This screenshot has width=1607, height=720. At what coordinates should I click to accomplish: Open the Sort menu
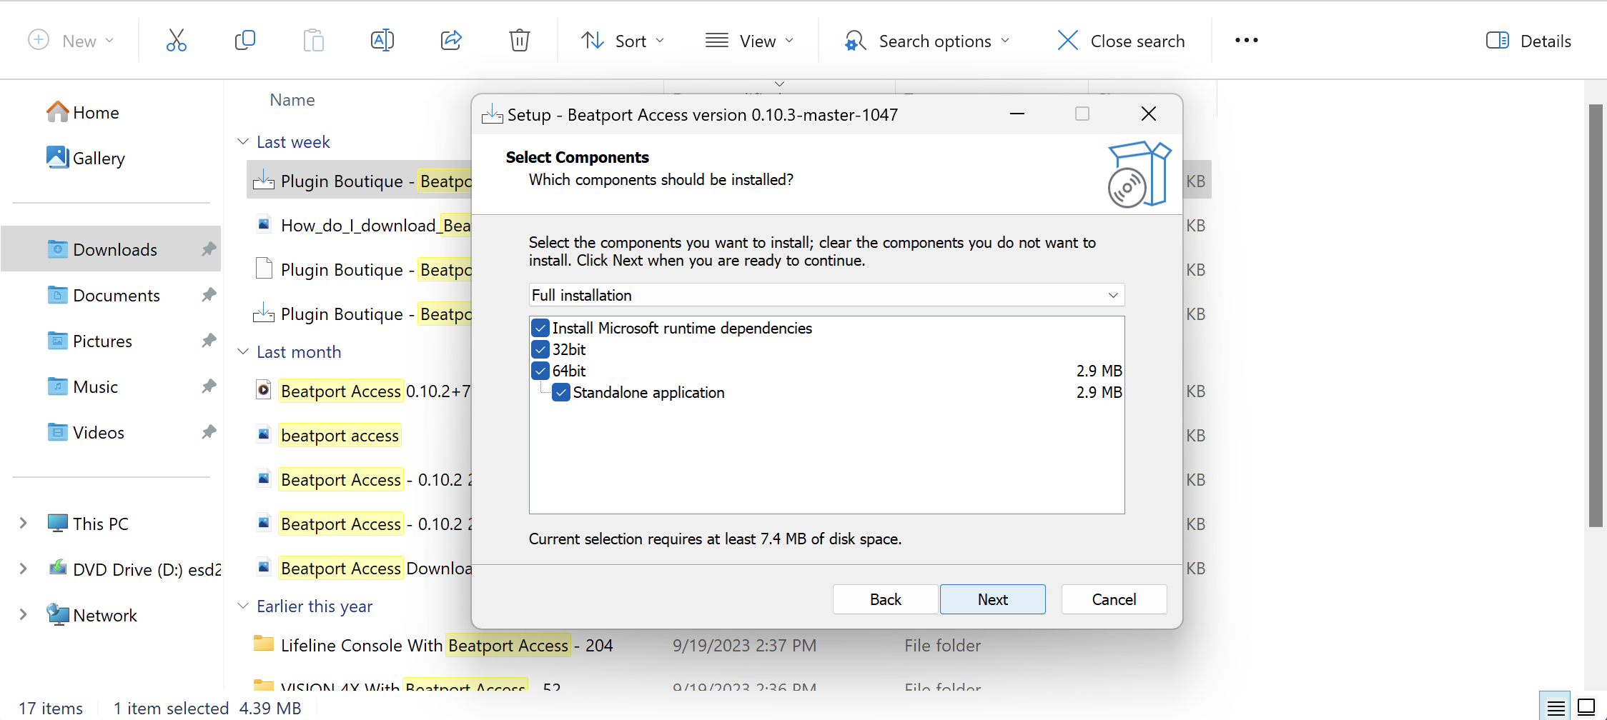coord(622,41)
